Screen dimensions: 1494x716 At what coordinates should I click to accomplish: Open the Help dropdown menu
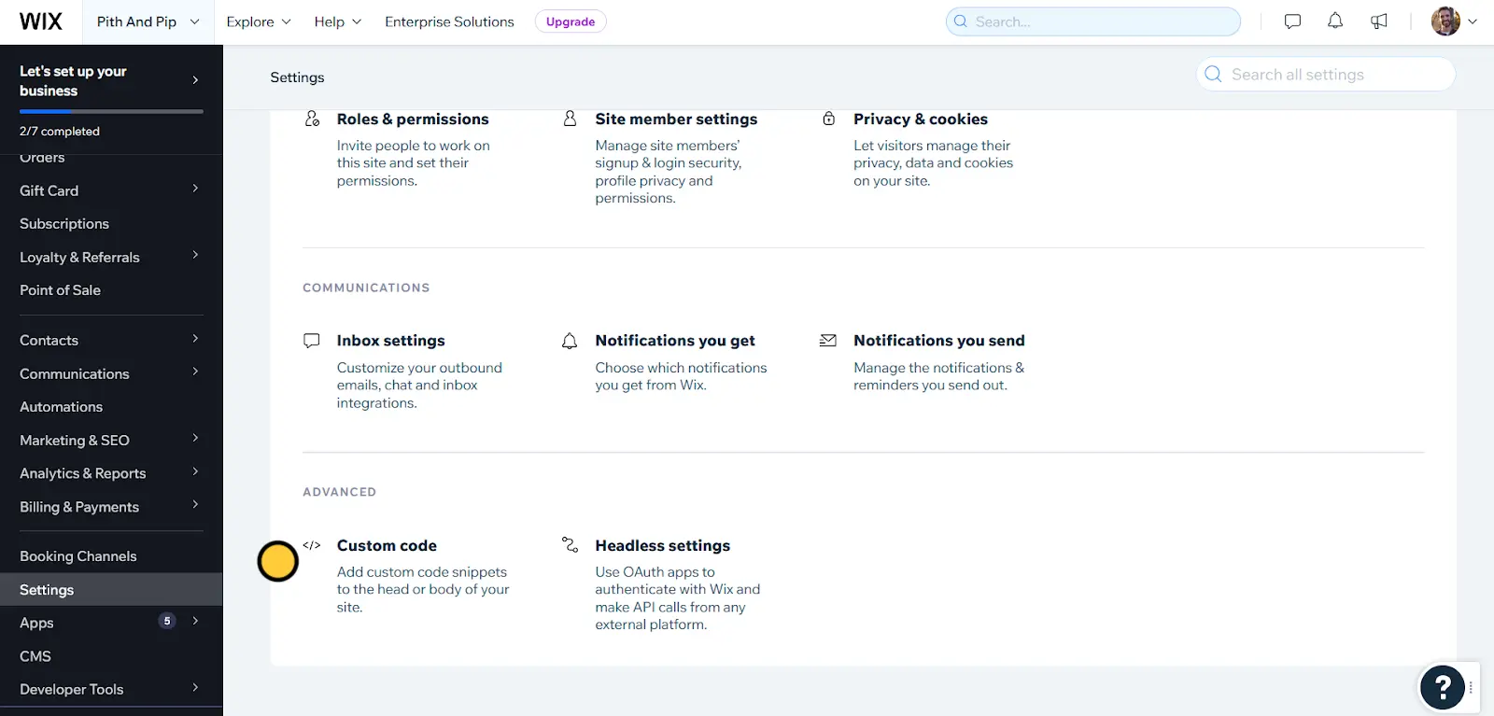click(338, 21)
